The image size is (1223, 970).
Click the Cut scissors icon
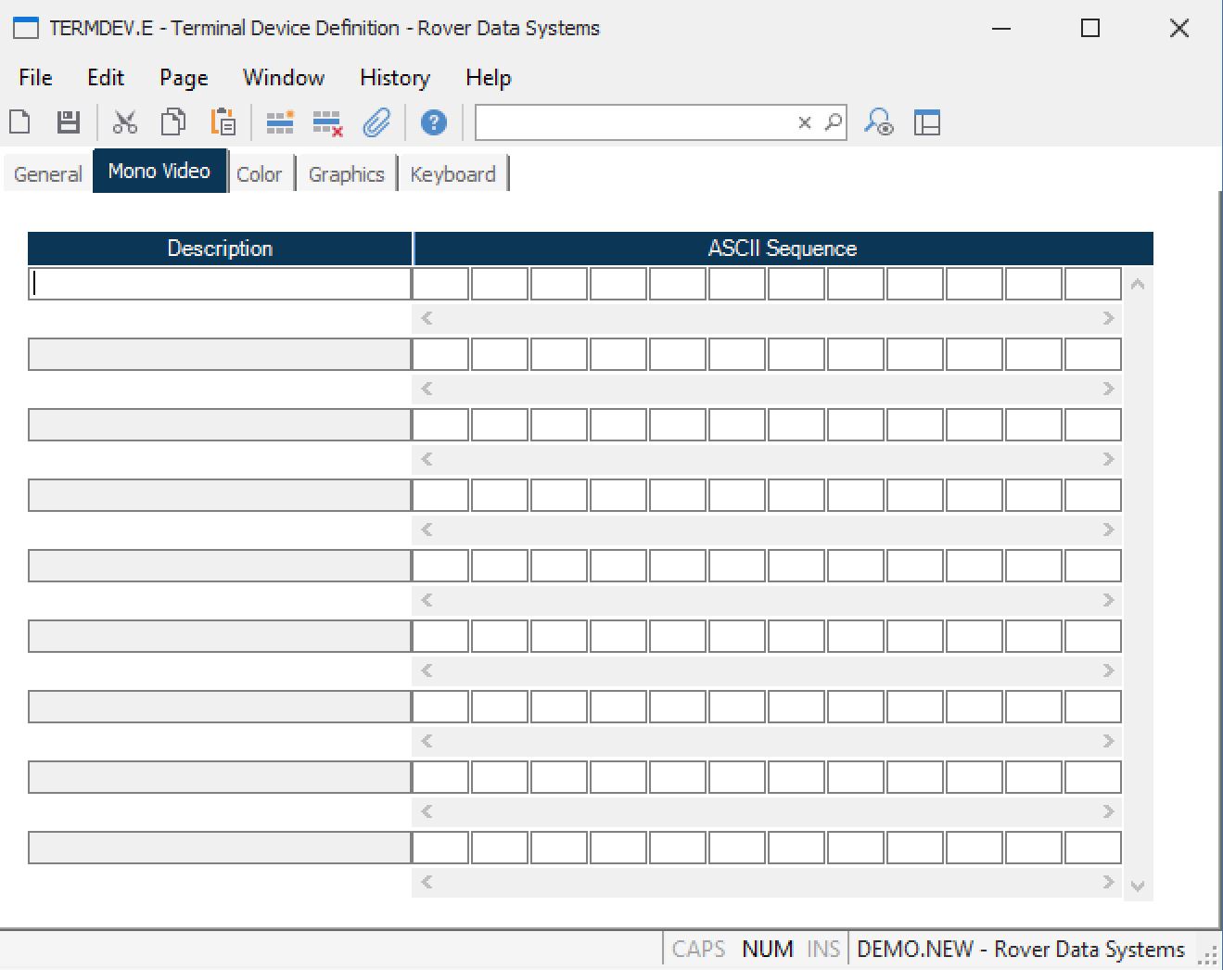[x=124, y=122]
